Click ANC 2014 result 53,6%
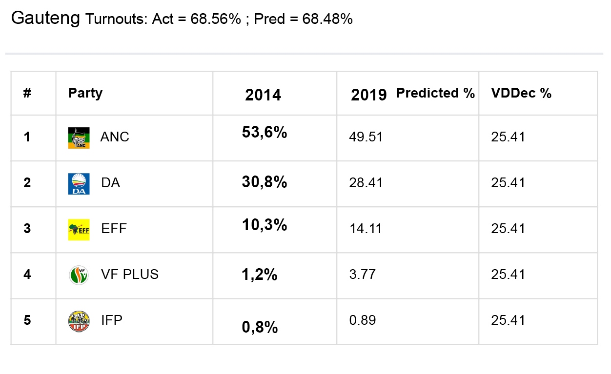 pyautogui.click(x=265, y=132)
